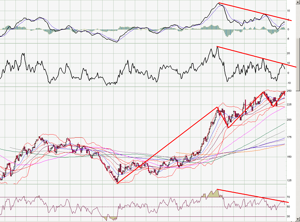Click the 150 price axis label
Viewport: 300px width, 222px height.
(x=289, y=157)
